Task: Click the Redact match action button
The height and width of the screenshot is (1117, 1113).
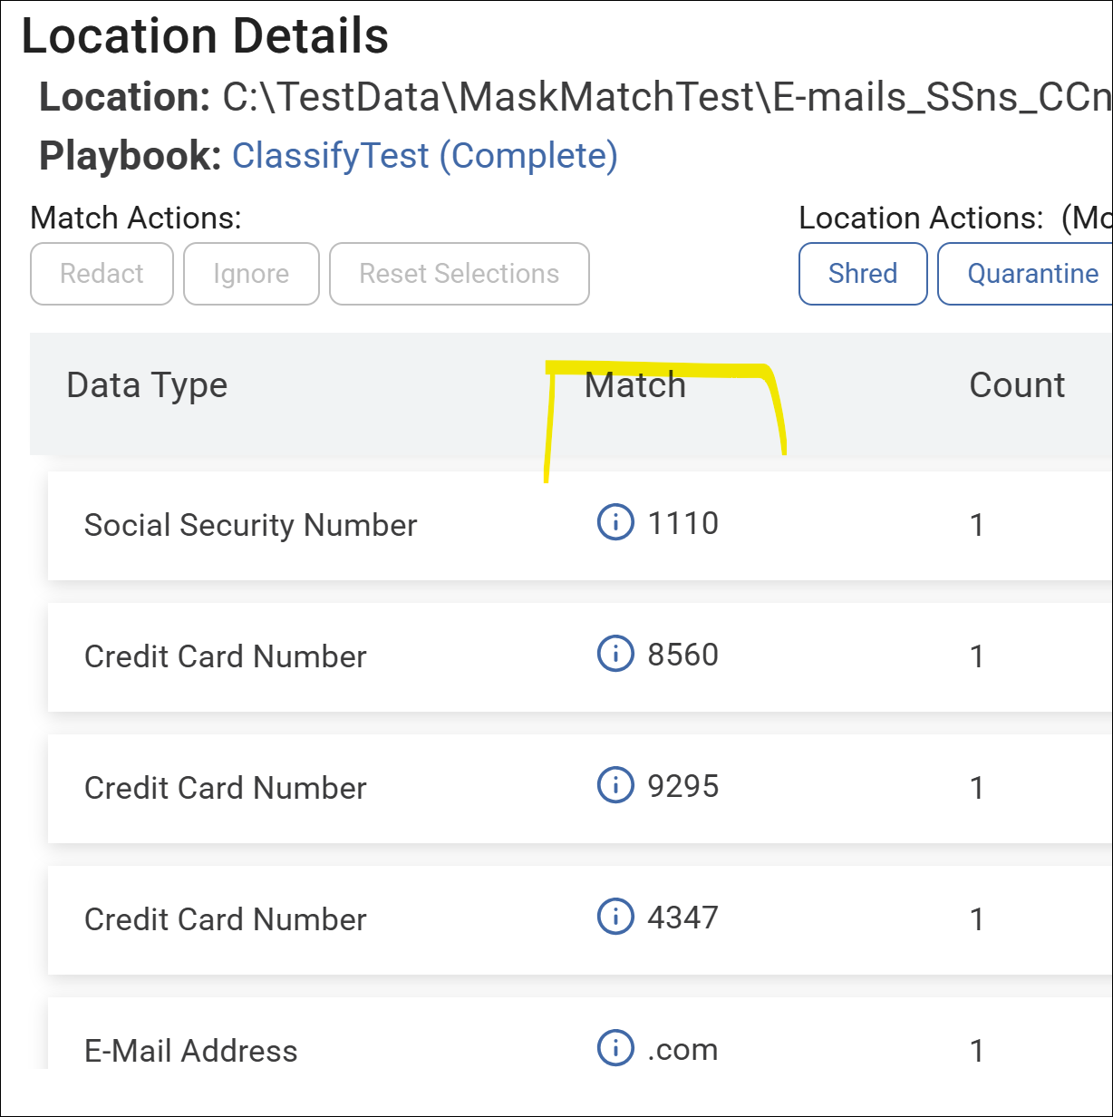Action: (102, 274)
